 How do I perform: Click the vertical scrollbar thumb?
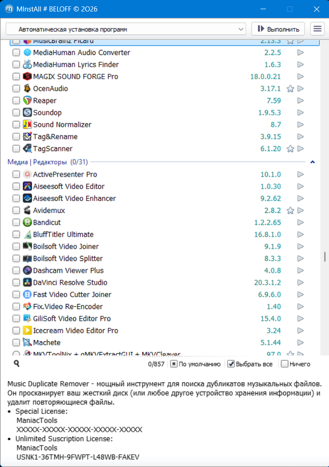[x=325, y=256]
